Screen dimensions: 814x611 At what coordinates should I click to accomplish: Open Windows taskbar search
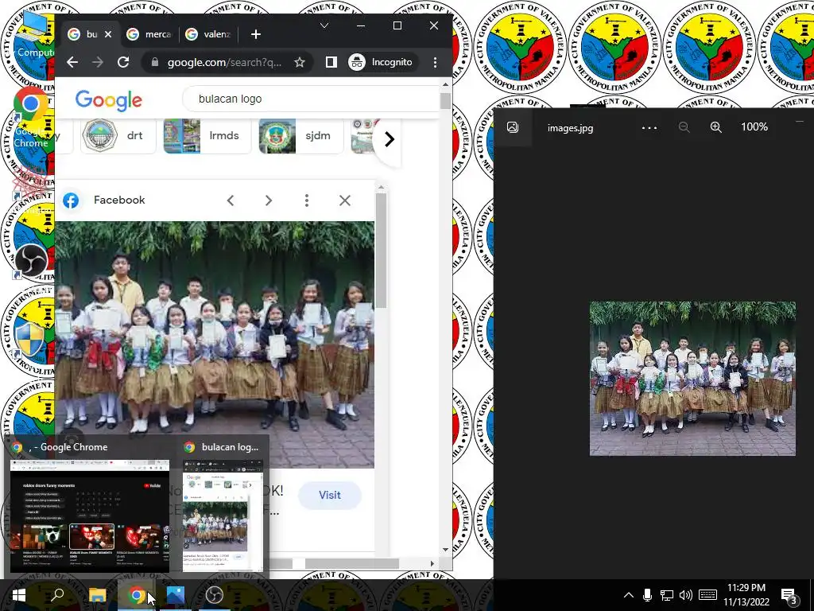tap(57, 595)
